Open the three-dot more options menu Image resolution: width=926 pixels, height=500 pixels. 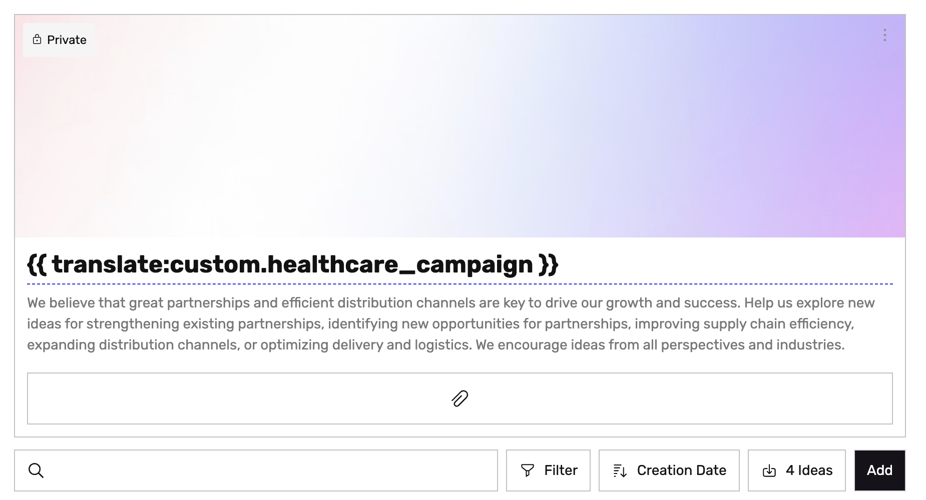884,35
